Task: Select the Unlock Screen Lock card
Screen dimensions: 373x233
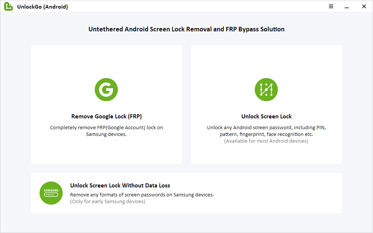Action: (266, 105)
